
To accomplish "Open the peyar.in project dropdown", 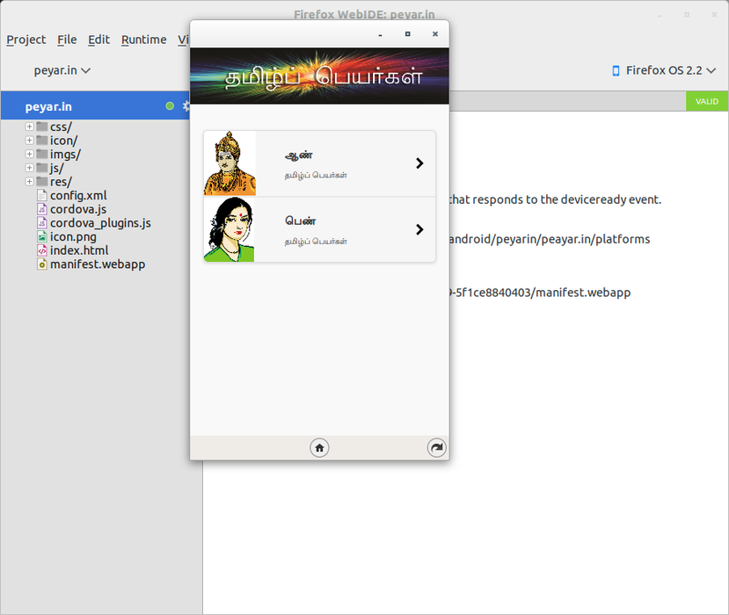I will [x=62, y=70].
